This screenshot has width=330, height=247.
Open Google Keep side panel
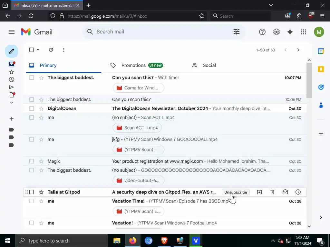point(321,69)
